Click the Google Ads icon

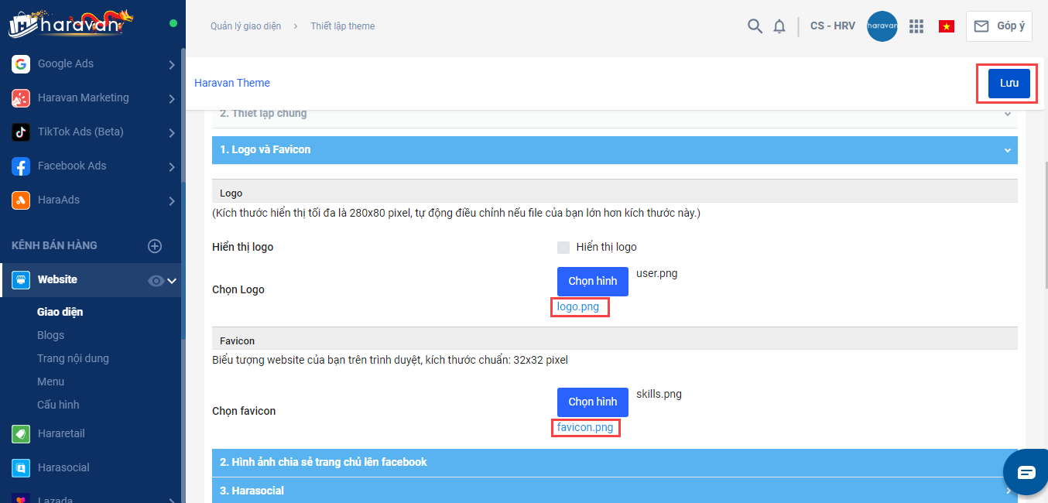click(x=21, y=64)
